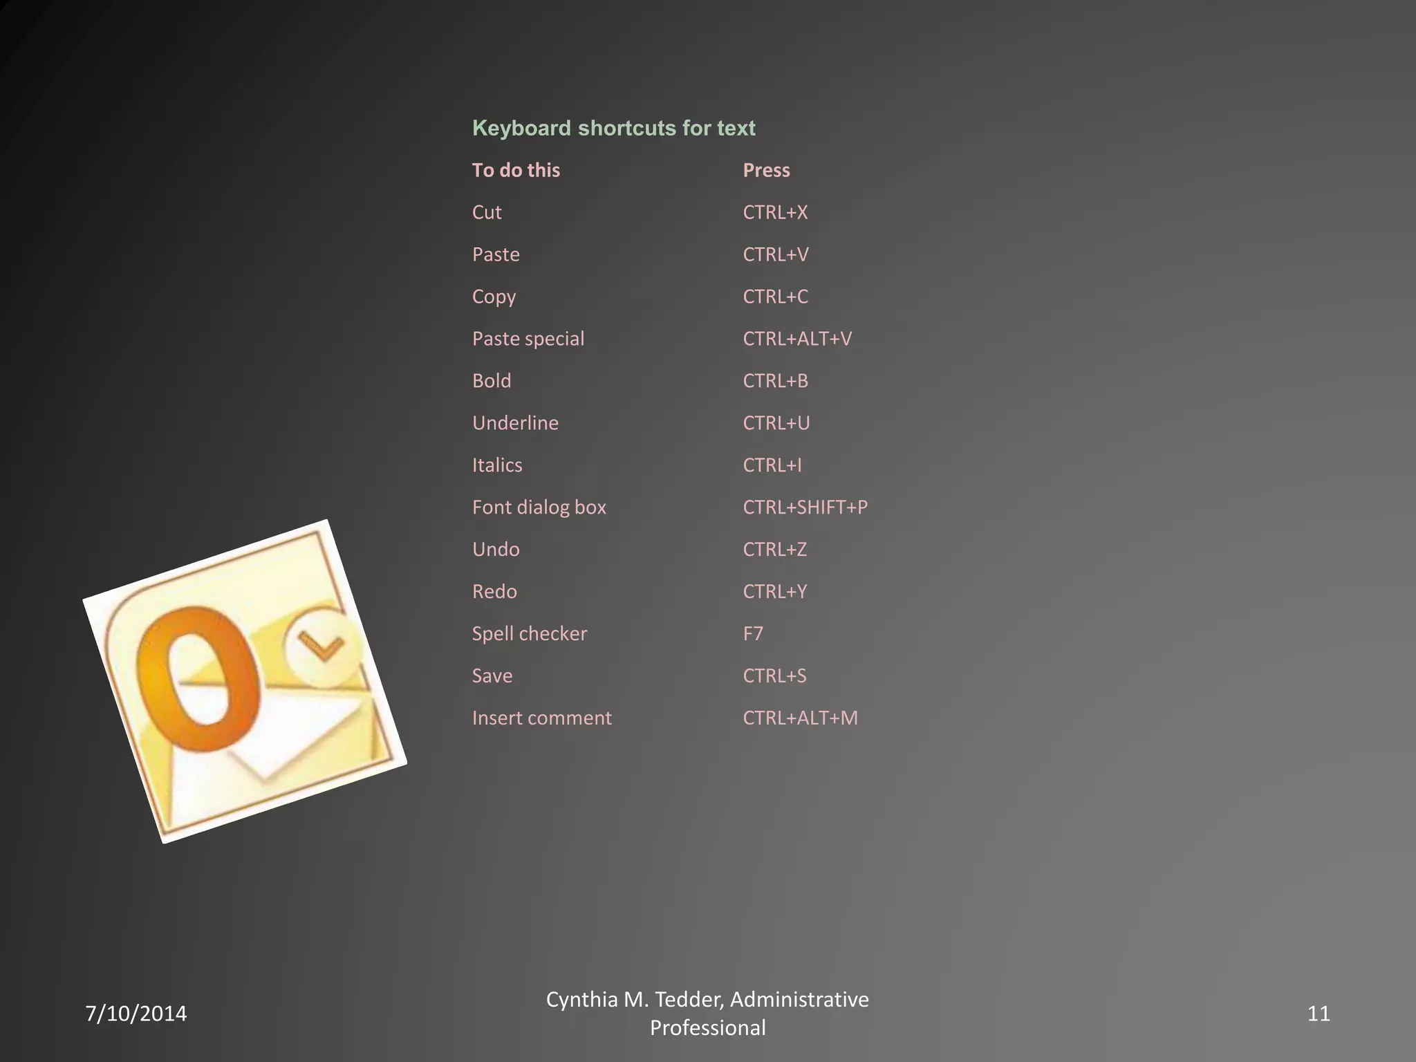Select the 'Paste special' row label

[528, 339]
